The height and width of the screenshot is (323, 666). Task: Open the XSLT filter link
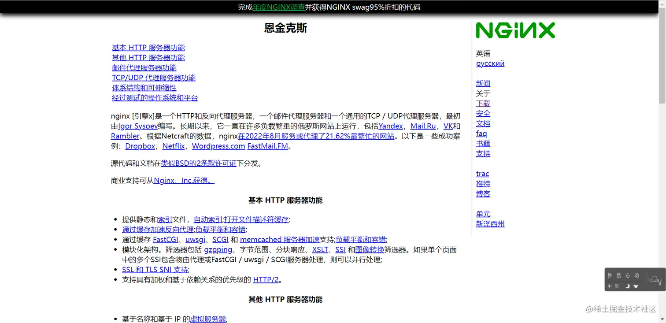tap(320, 250)
